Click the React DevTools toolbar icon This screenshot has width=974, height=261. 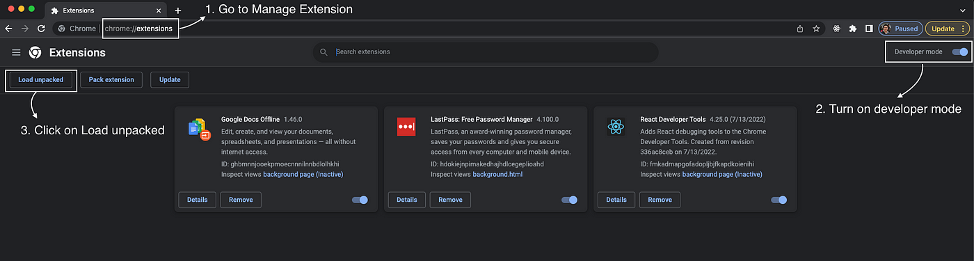[x=837, y=29]
